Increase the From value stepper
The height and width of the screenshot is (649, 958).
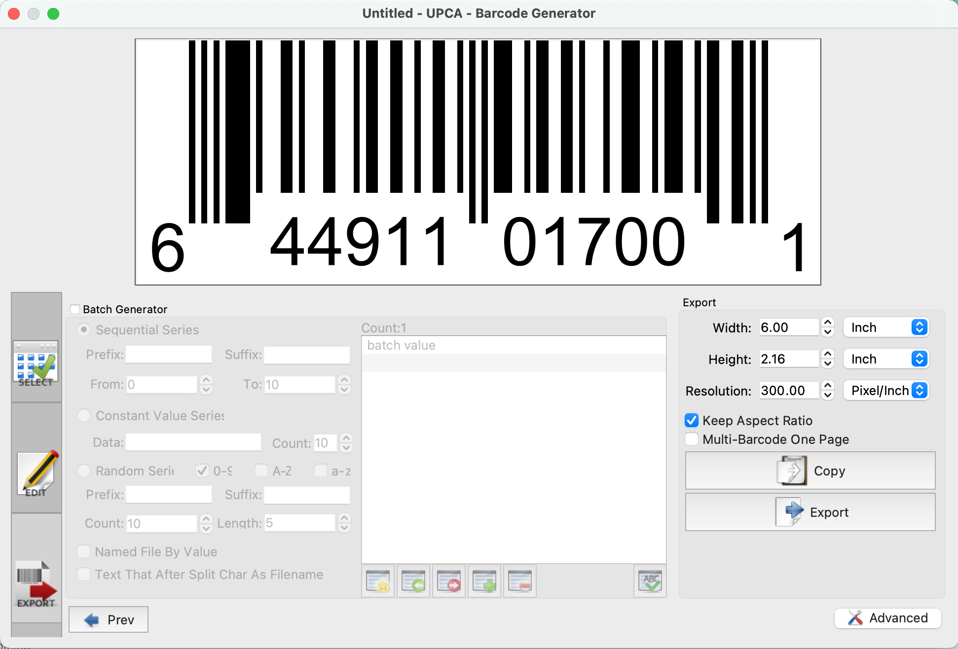[206, 380]
